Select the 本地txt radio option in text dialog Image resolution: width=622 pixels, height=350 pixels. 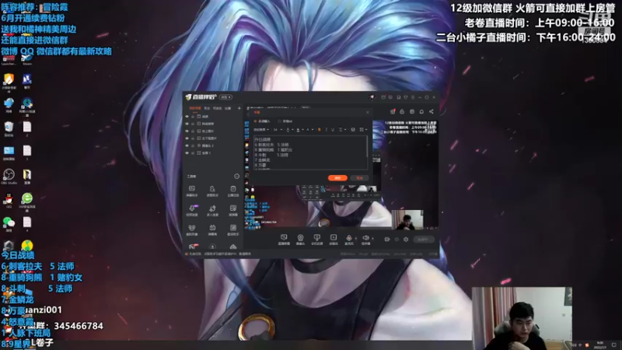click(285, 121)
